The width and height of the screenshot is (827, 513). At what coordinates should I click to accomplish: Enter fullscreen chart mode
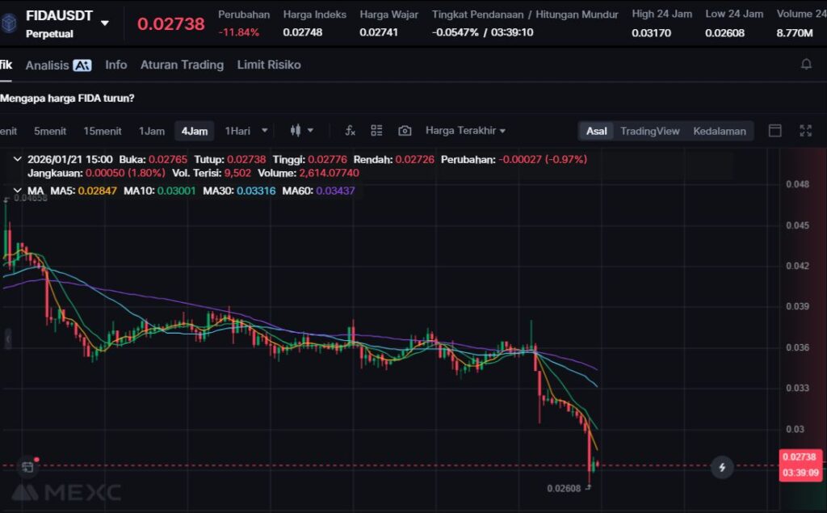805,131
